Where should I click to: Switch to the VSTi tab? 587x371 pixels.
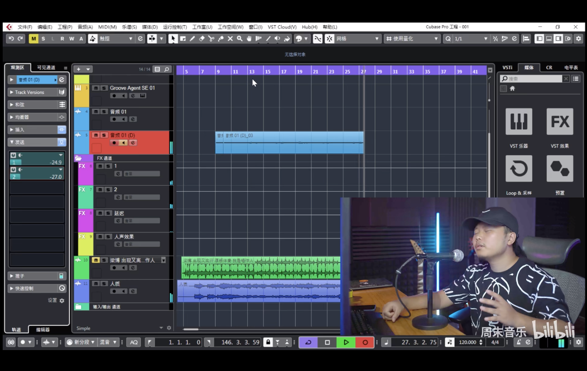(507, 68)
